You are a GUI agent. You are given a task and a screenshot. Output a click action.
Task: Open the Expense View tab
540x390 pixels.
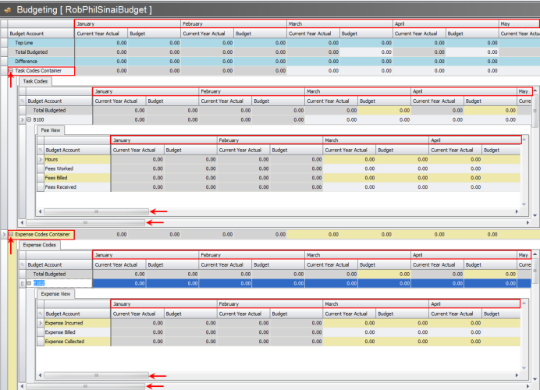click(56, 294)
